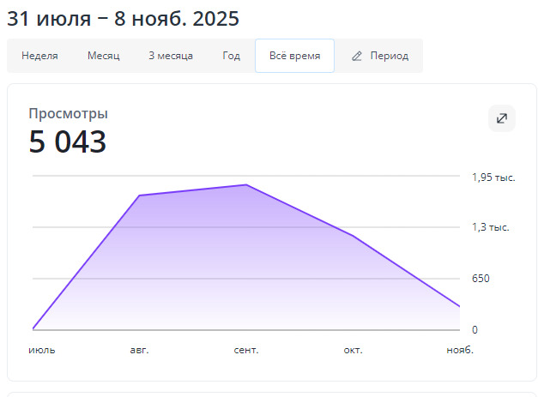This screenshot has width=538, height=397.
Task: Click the chart line point above окт.
Action: 353,236
